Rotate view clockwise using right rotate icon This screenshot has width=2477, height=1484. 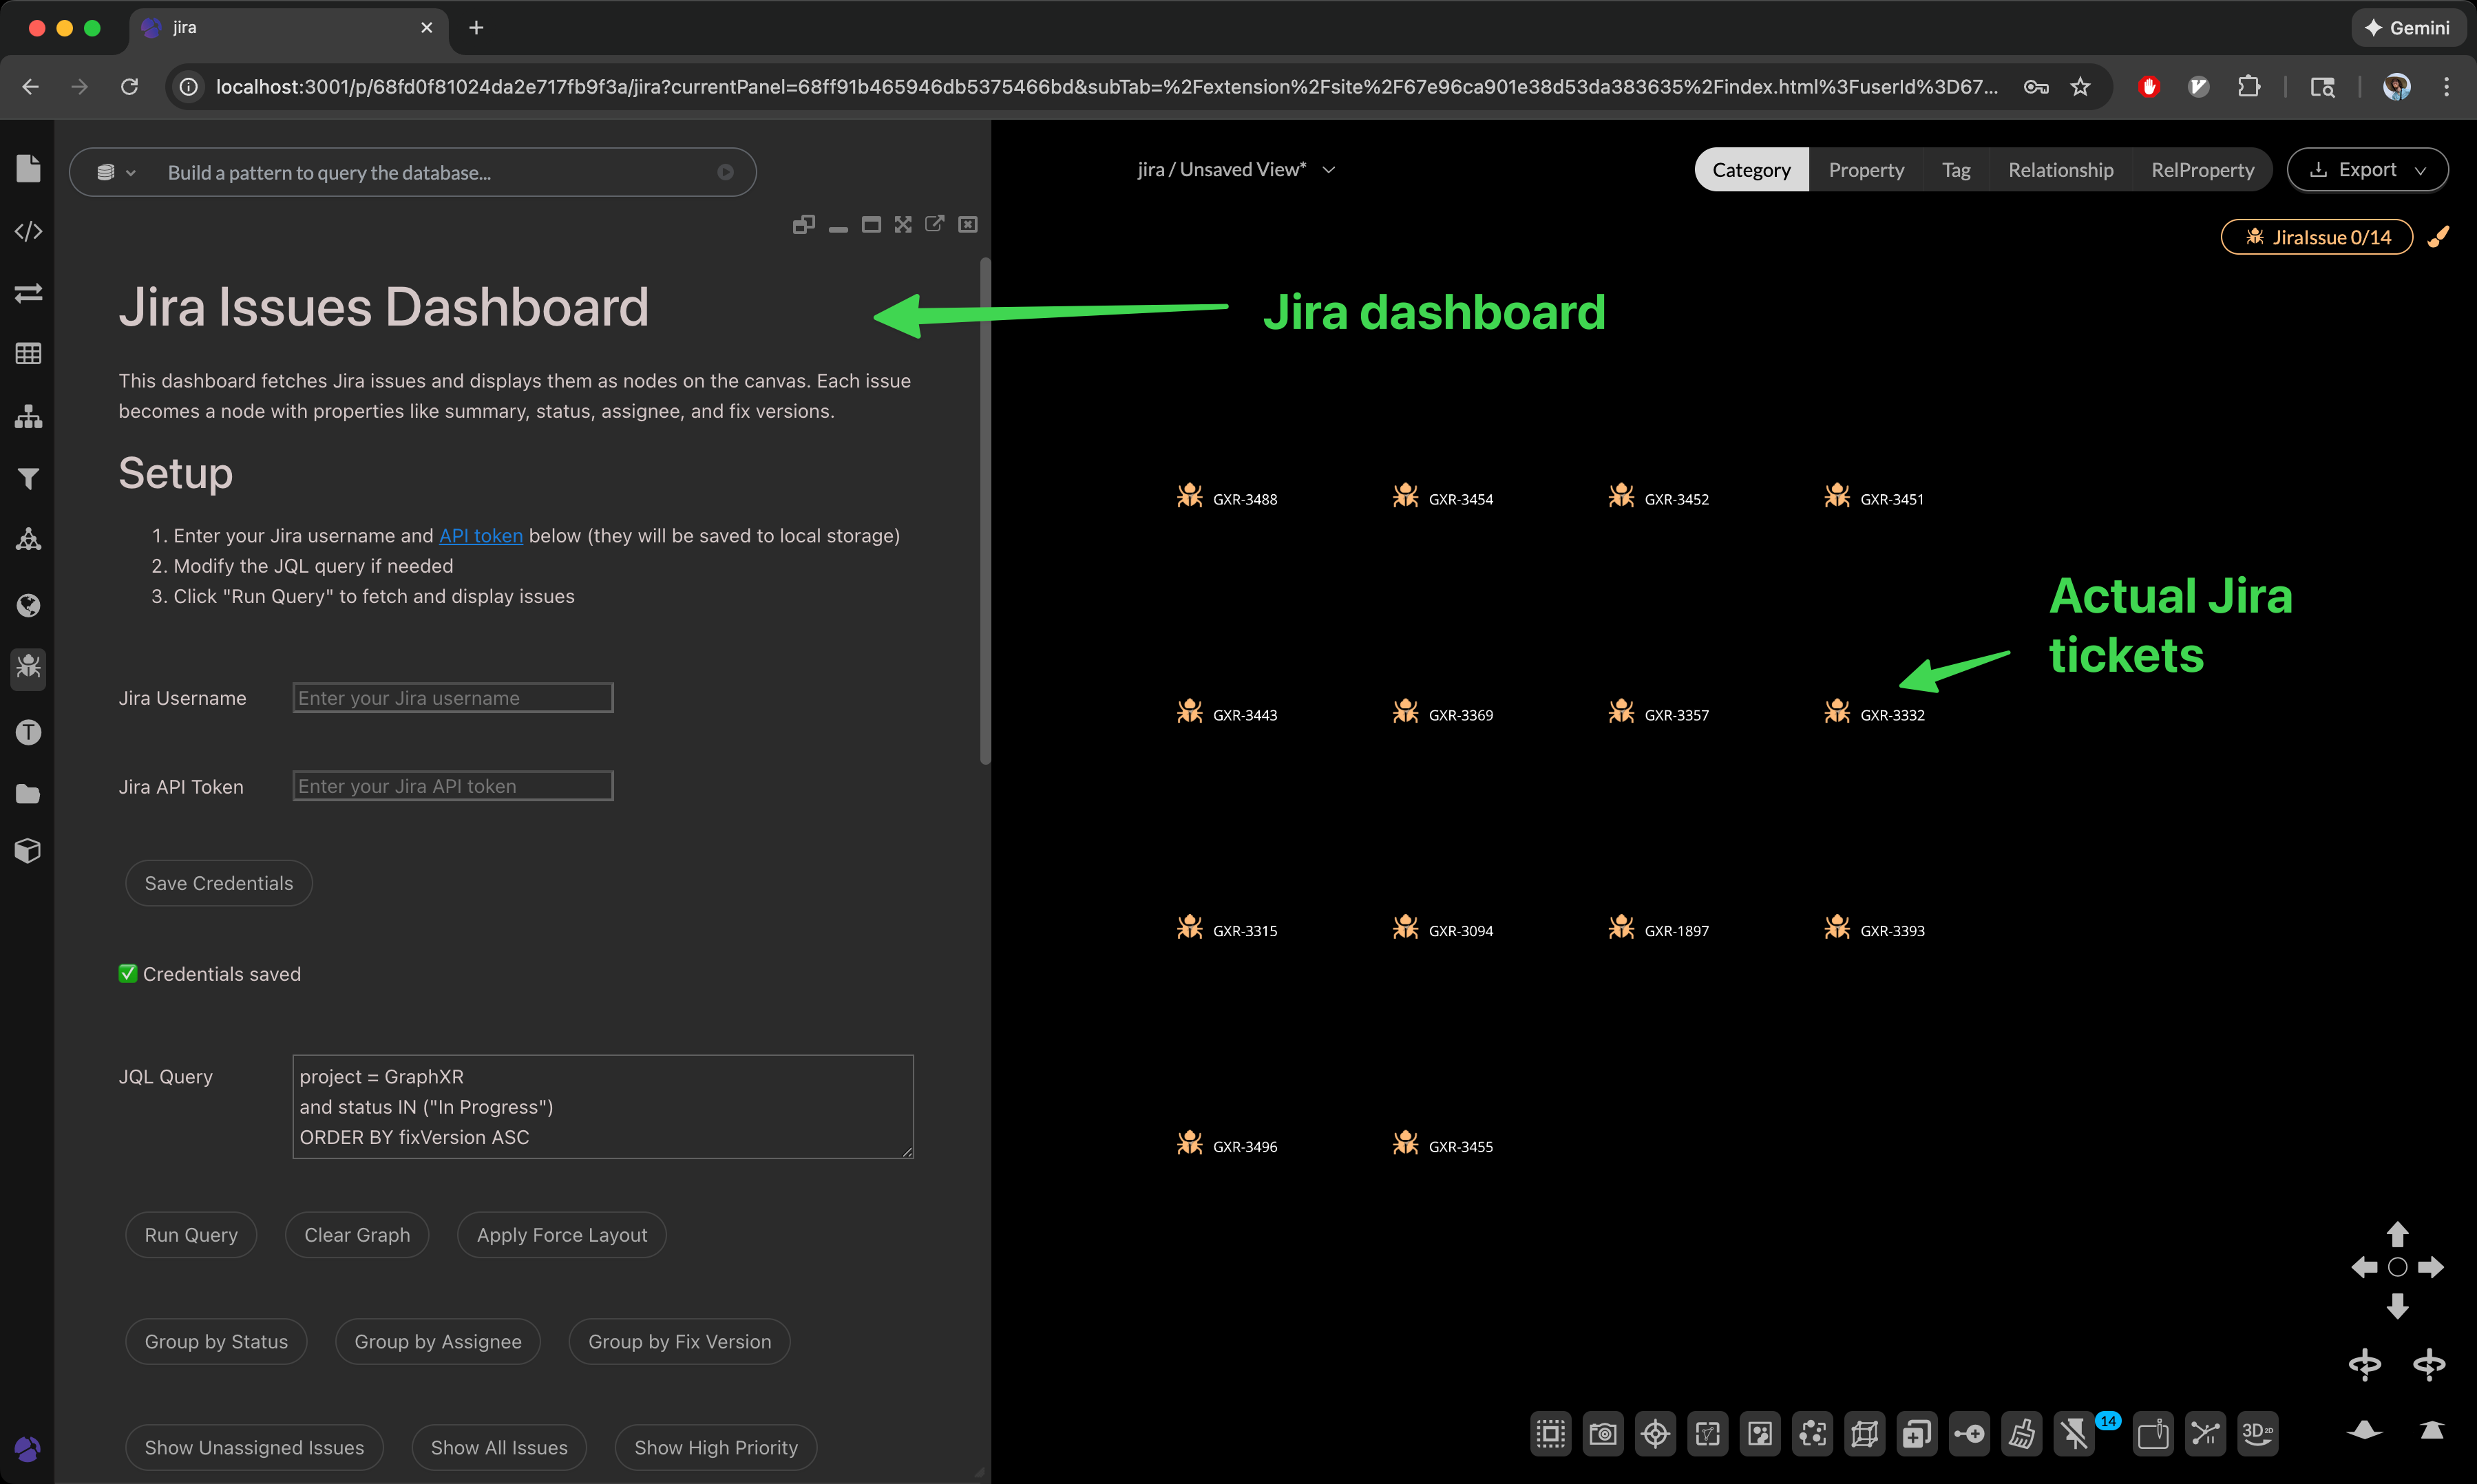tap(2430, 1365)
